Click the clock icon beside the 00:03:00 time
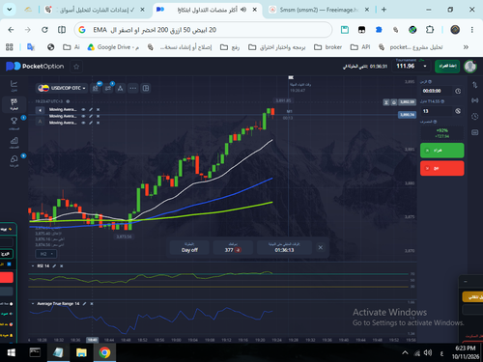 tap(458, 91)
